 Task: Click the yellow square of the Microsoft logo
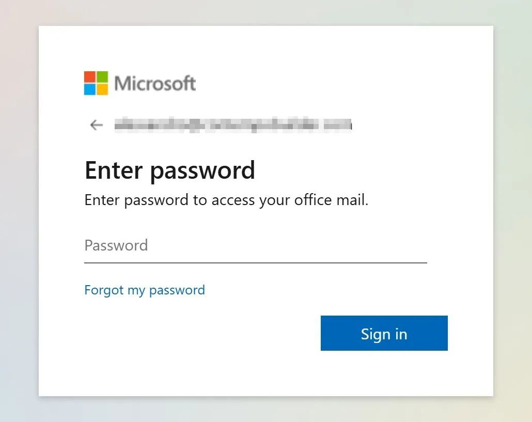click(102, 89)
